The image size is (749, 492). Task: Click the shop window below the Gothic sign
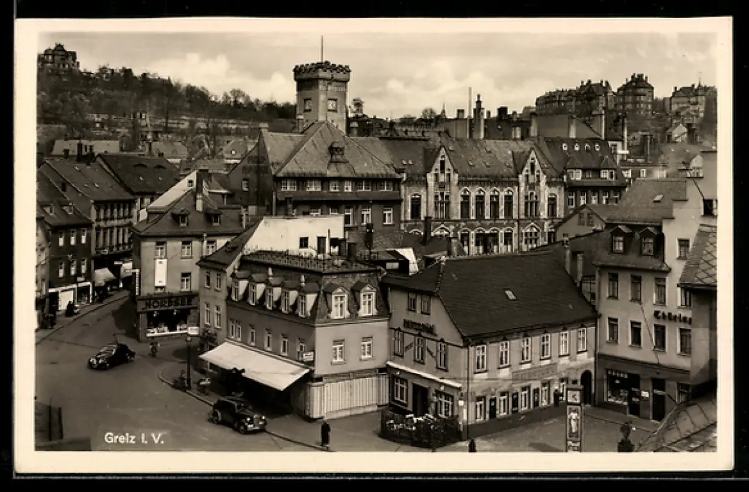point(622,388)
